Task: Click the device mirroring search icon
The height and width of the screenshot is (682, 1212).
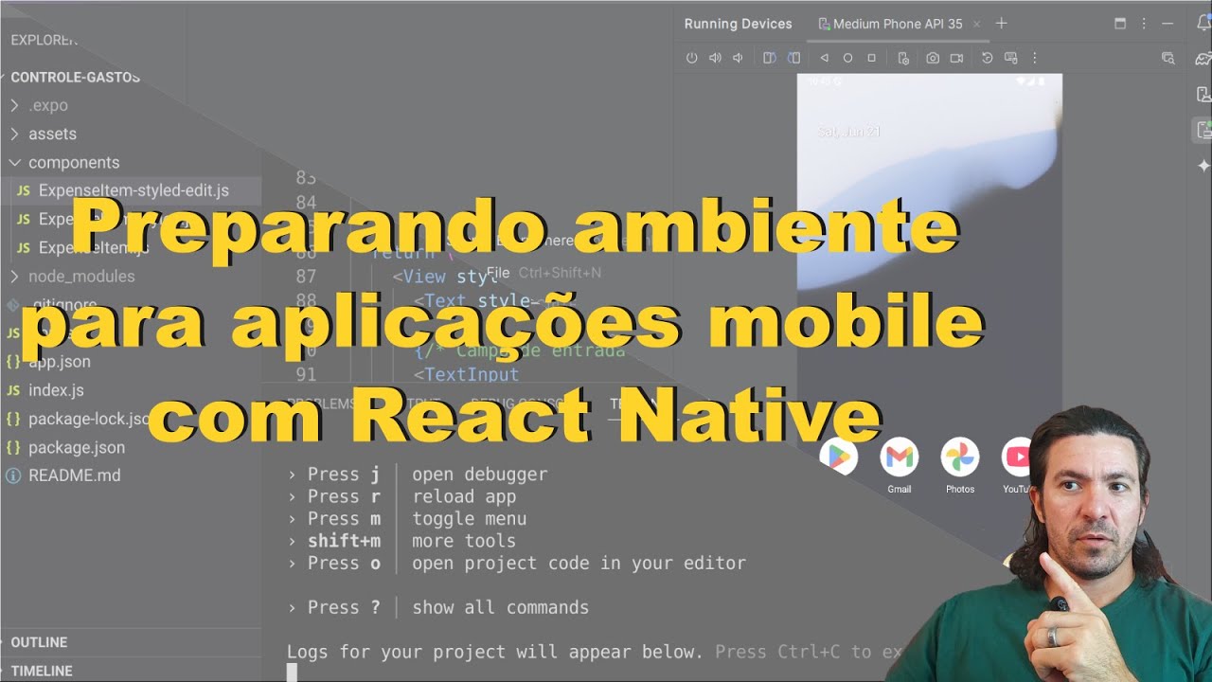Action: [x=1167, y=58]
